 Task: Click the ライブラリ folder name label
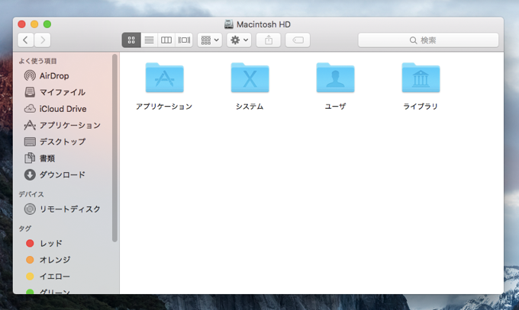421,107
